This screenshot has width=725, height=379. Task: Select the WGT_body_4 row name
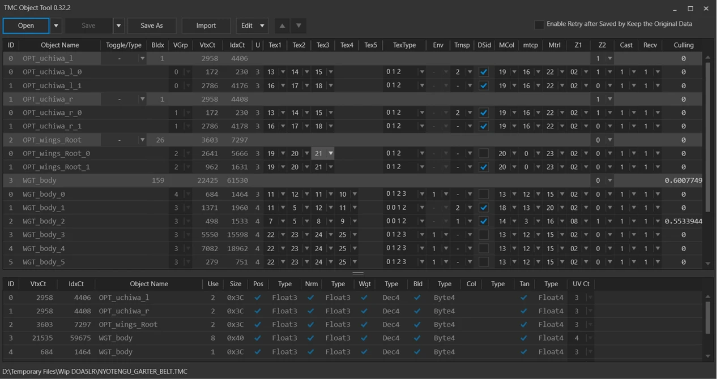click(x=44, y=248)
